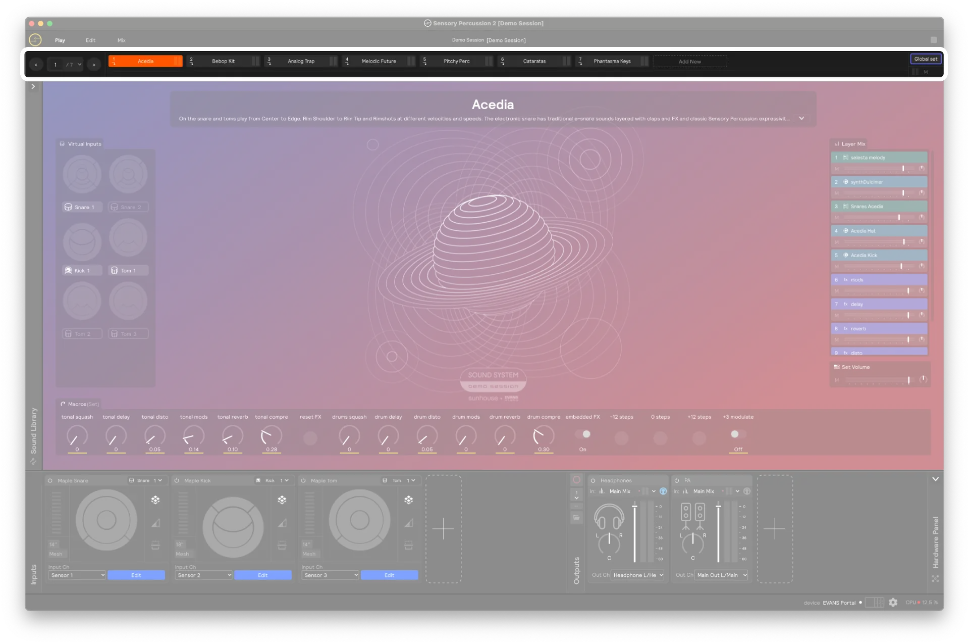Select the Tom 1 virtual input
969x644 pixels.
coord(128,271)
